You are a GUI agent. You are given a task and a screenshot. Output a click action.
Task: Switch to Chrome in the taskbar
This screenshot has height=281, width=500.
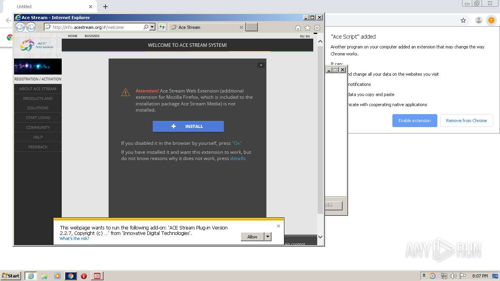(x=71, y=276)
